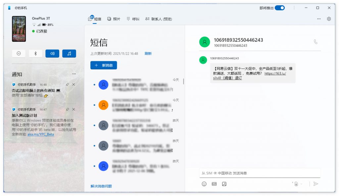339x196 pixels.
Task: Open the GIF picker
Action: coord(214,184)
